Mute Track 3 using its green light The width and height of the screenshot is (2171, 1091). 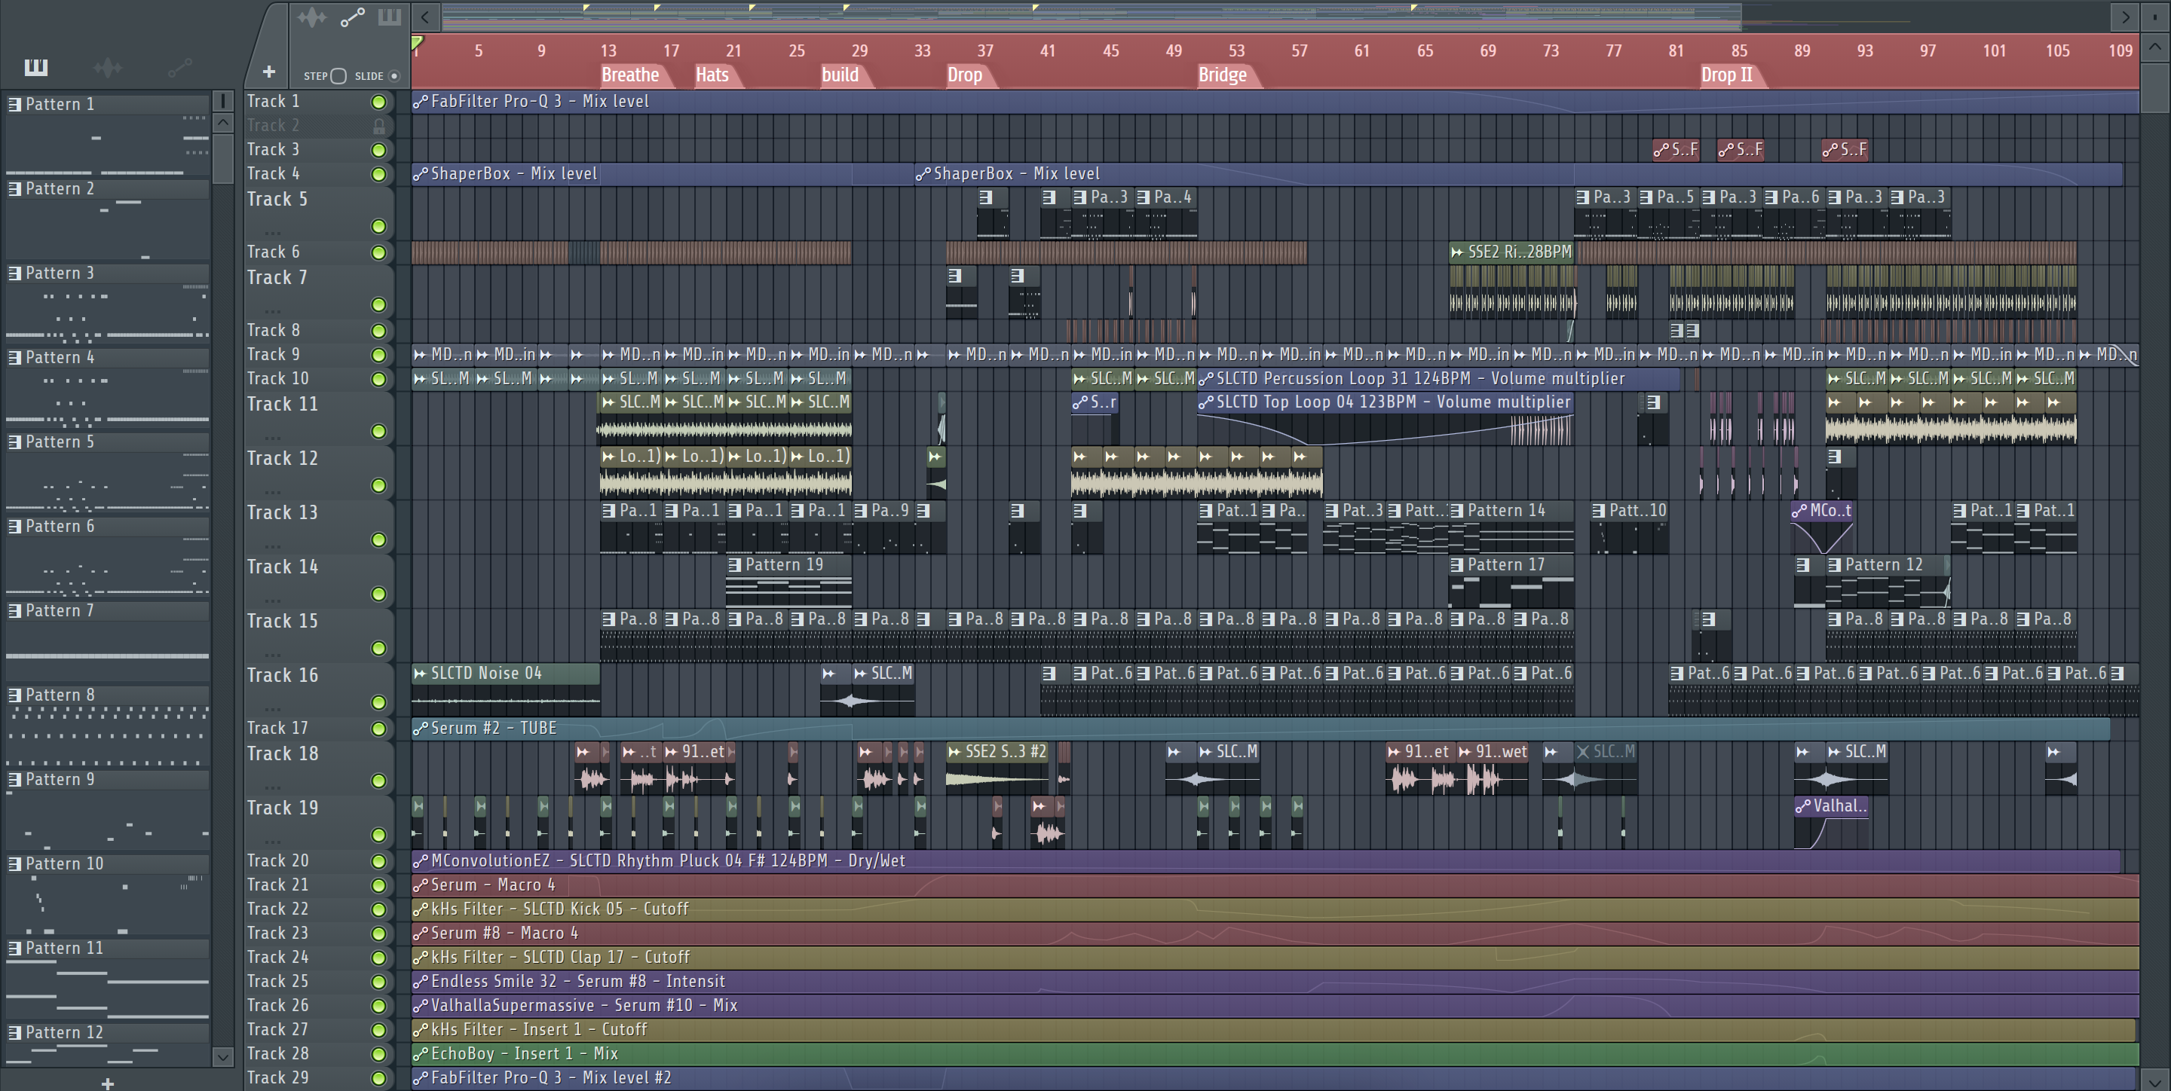tap(378, 150)
